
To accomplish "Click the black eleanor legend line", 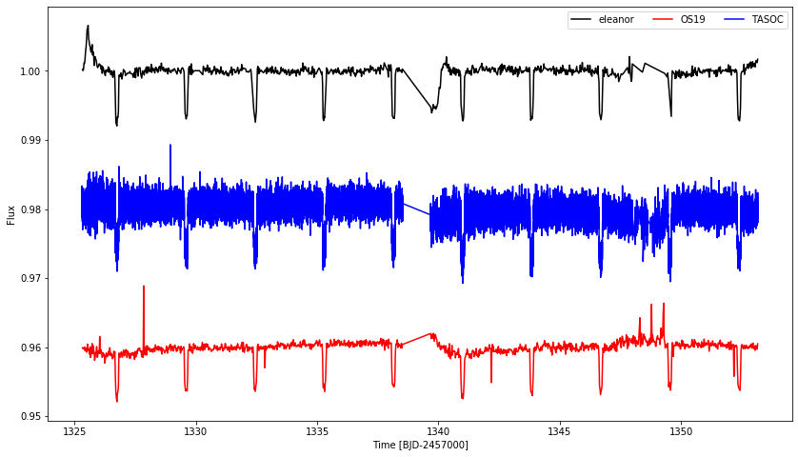I will 581,20.
